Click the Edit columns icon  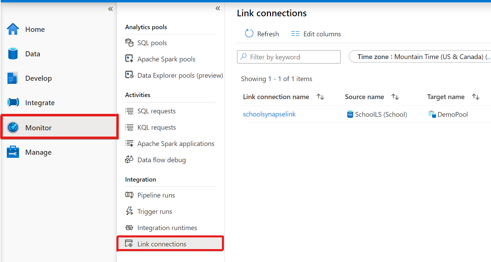pyautogui.click(x=295, y=34)
